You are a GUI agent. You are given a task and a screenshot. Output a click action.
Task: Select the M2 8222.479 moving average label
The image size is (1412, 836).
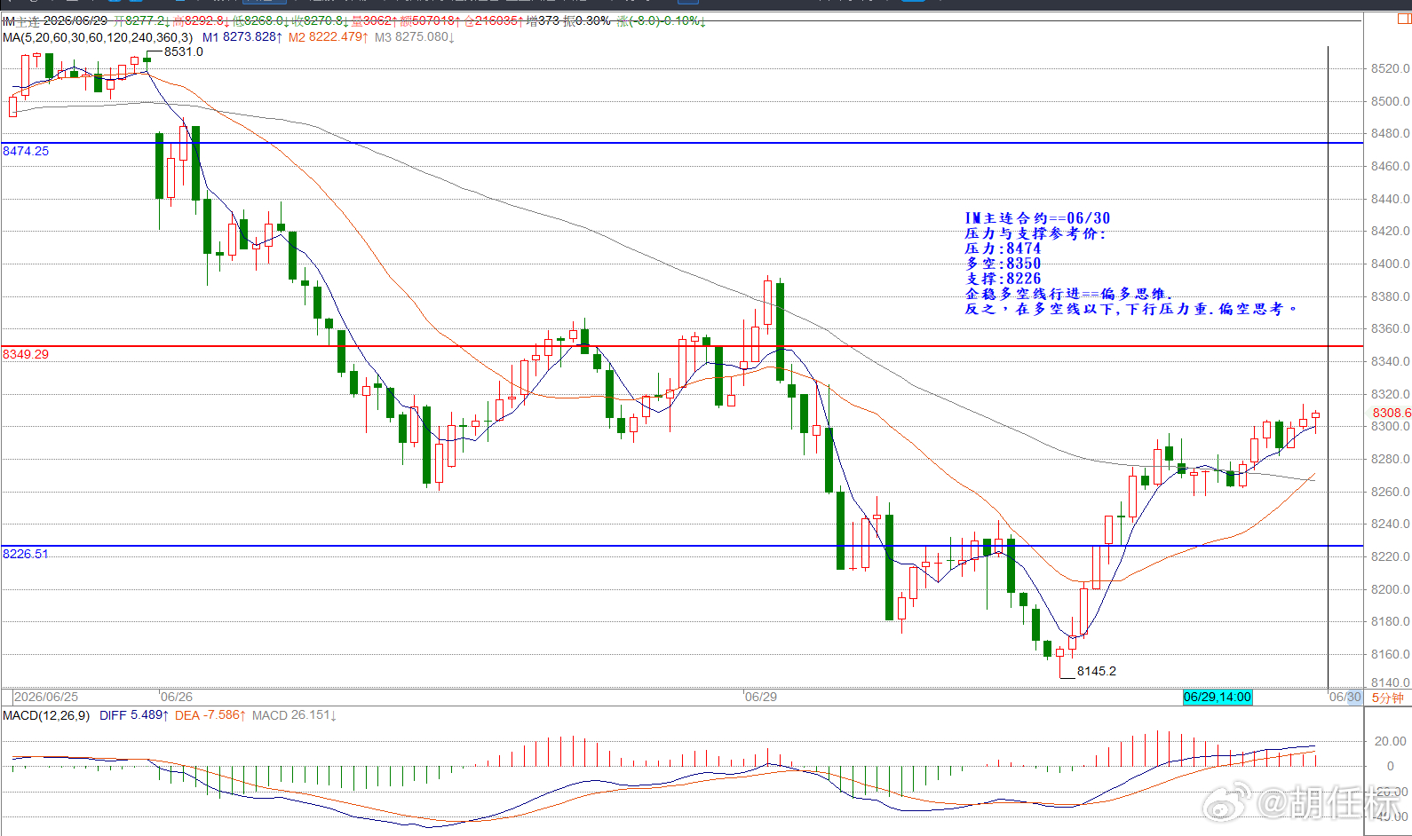328,37
